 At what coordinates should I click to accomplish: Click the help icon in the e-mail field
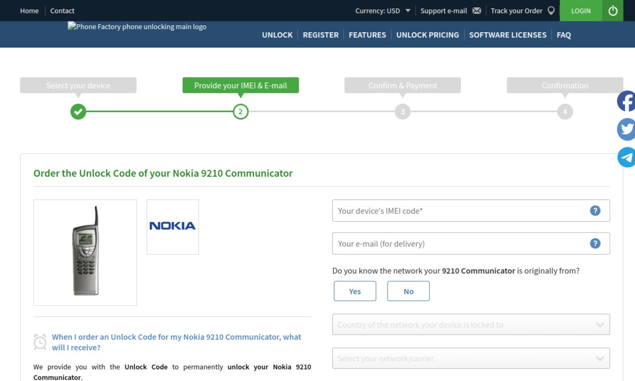tap(595, 244)
